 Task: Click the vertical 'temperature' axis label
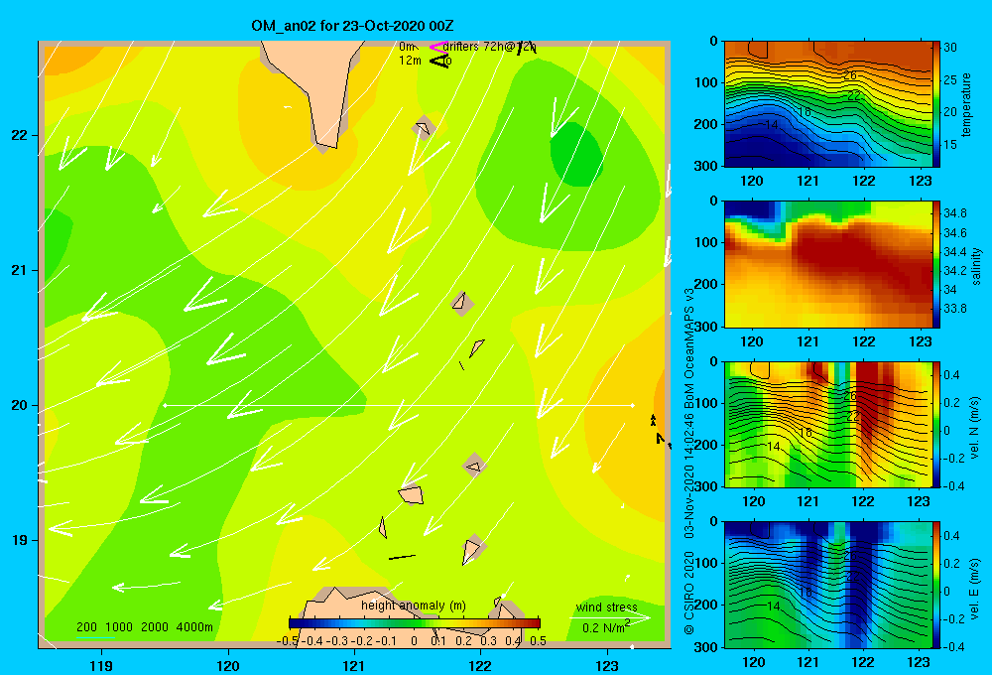[966, 104]
